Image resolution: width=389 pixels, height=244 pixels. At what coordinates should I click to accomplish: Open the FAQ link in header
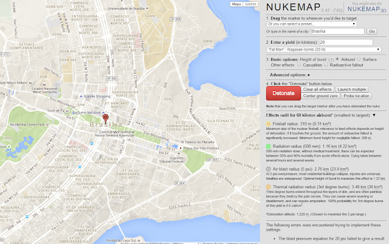338,10
